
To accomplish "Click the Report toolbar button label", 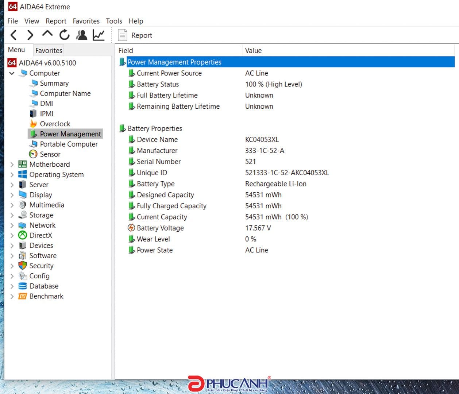I will point(142,35).
